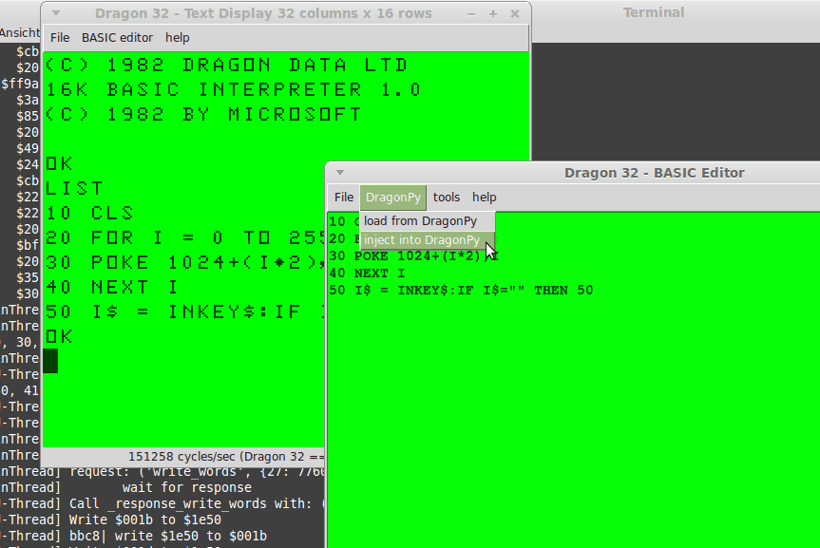This screenshot has height=548, width=820.
Task: Open the File menu of the Text Display window
Action: 60,38
